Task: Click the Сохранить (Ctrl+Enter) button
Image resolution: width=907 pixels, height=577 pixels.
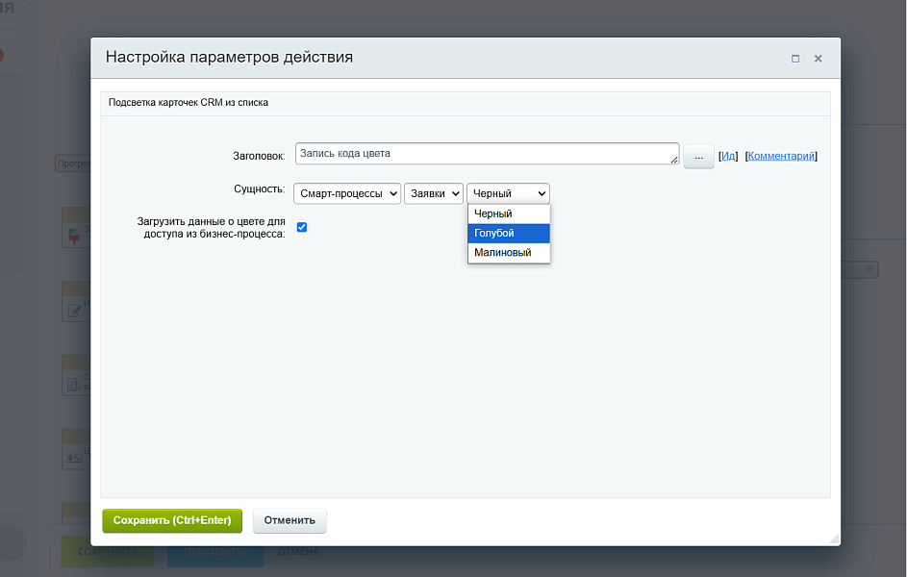Action: 172,520
